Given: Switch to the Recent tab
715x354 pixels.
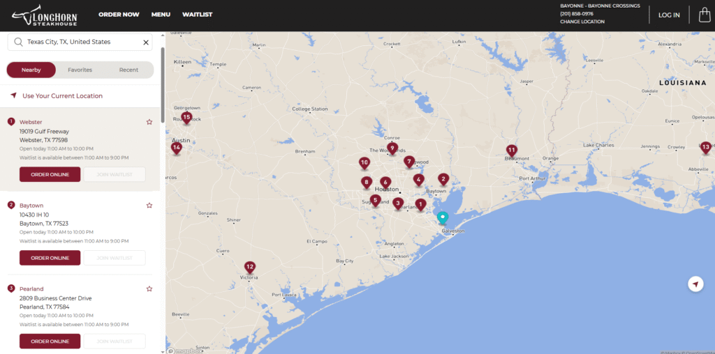Looking at the screenshot, I should point(128,70).
